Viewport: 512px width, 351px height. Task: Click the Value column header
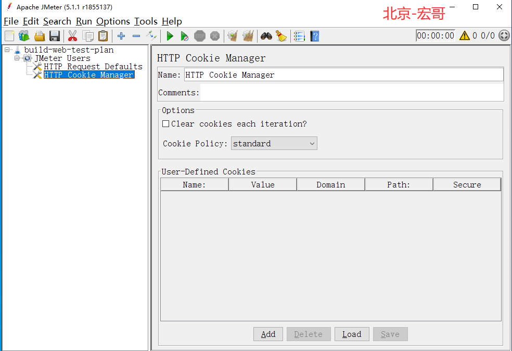[263, 185]
